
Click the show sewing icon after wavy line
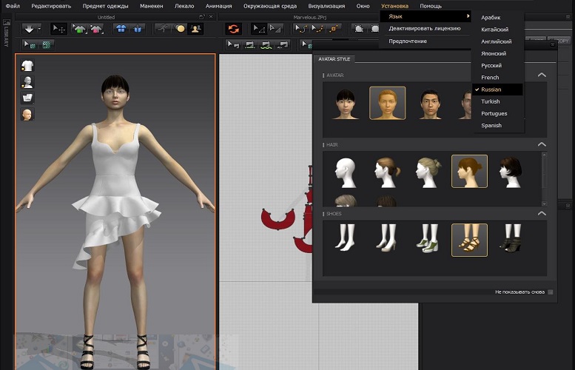coord(283,44)
